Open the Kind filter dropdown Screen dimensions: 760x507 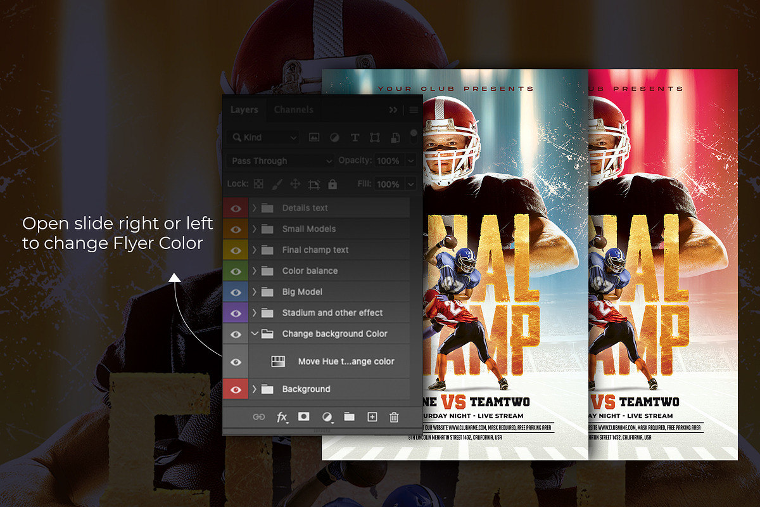point(263,138)
